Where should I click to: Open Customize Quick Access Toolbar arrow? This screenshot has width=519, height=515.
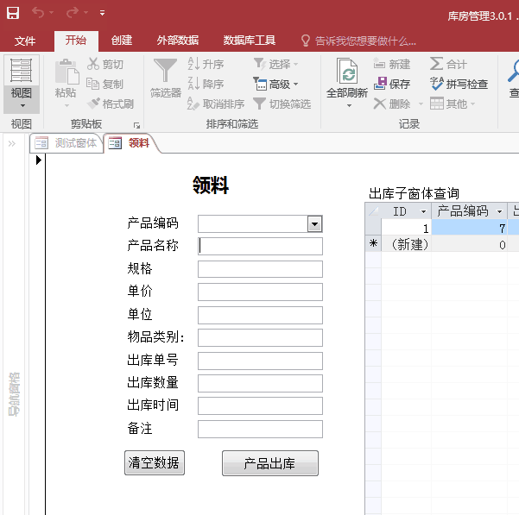pyautogui.click(x=102, y=13)
